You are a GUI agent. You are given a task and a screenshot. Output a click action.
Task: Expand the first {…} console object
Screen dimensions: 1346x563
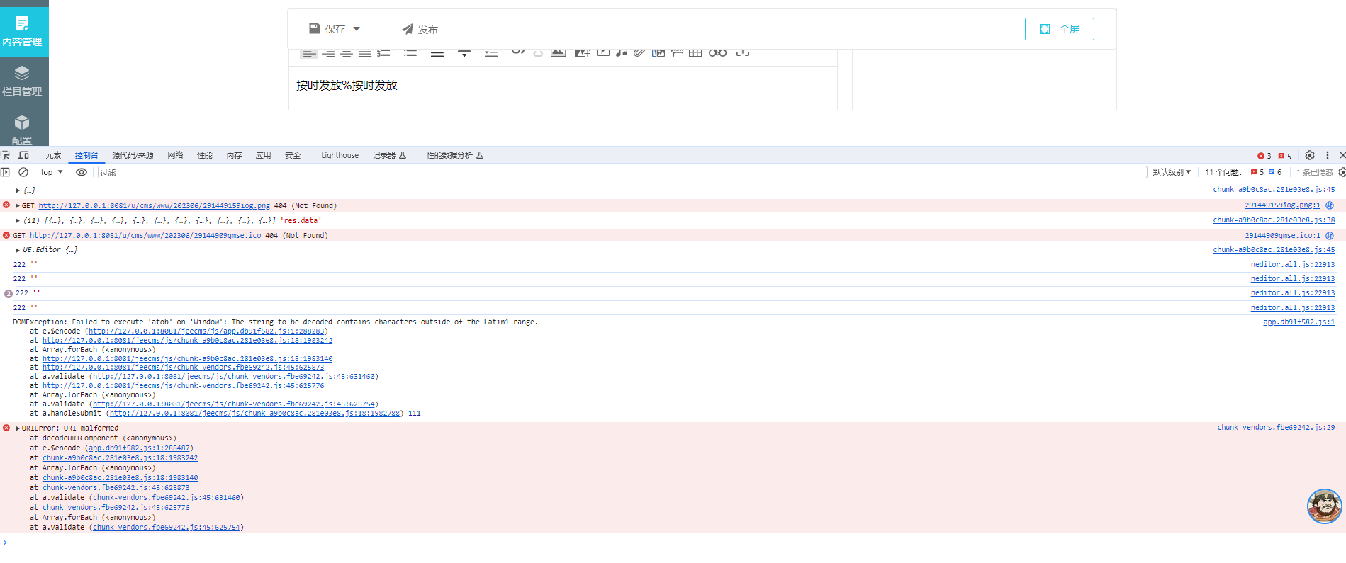pyautogui.click(x=18, y=190)
